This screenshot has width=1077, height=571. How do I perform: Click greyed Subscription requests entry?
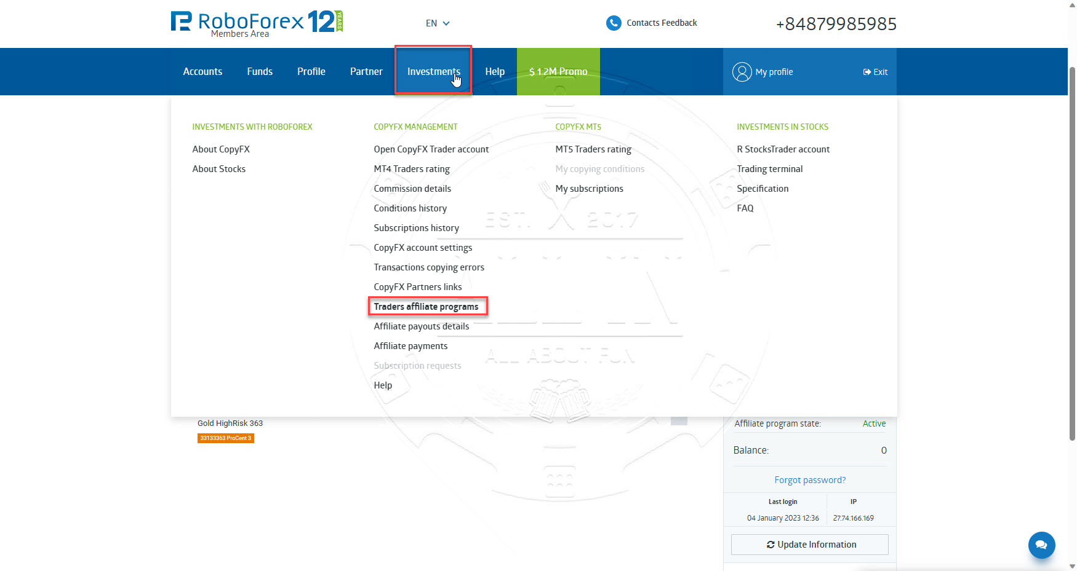click(417, 366)
